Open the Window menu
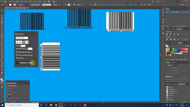190x107 pixels. pos(39,1)
